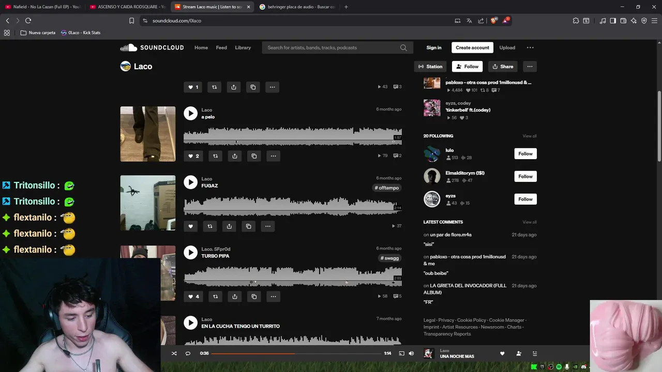Share the Laco profile
The width and height of the screenshot is (662, 372).
coord(503,67)
